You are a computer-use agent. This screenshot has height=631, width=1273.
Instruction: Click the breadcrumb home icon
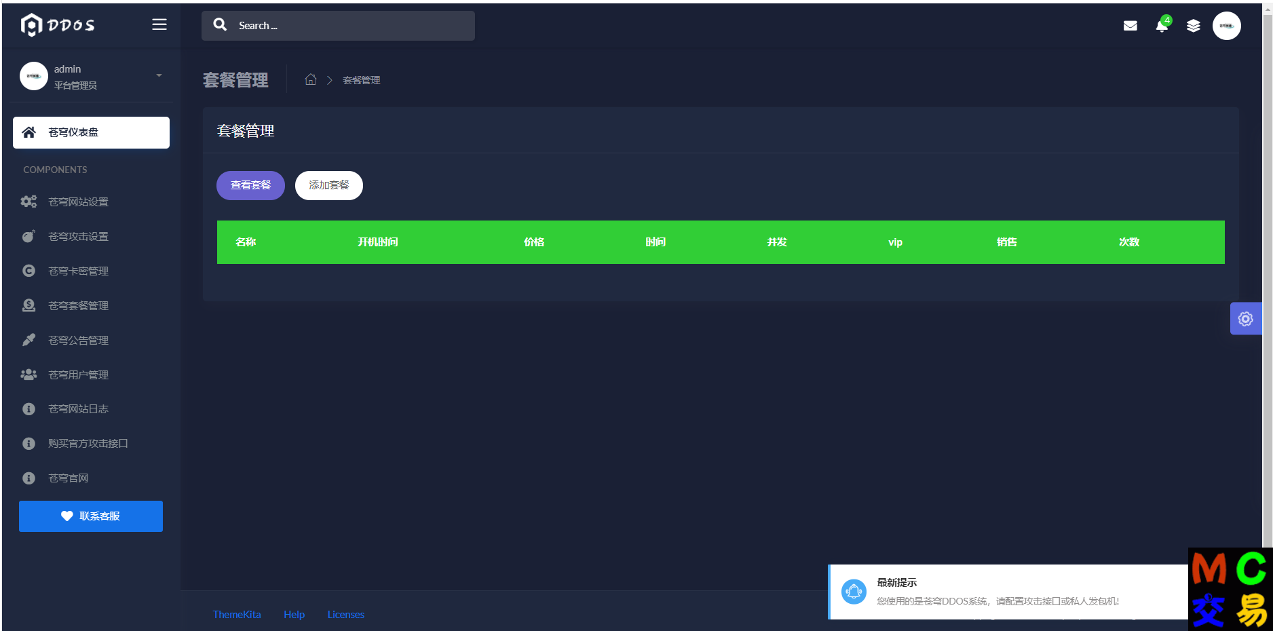(x=311, y=79)
